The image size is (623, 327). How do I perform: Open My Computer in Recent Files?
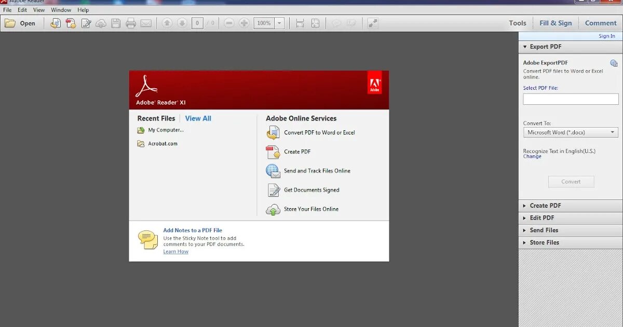(160, 130)
